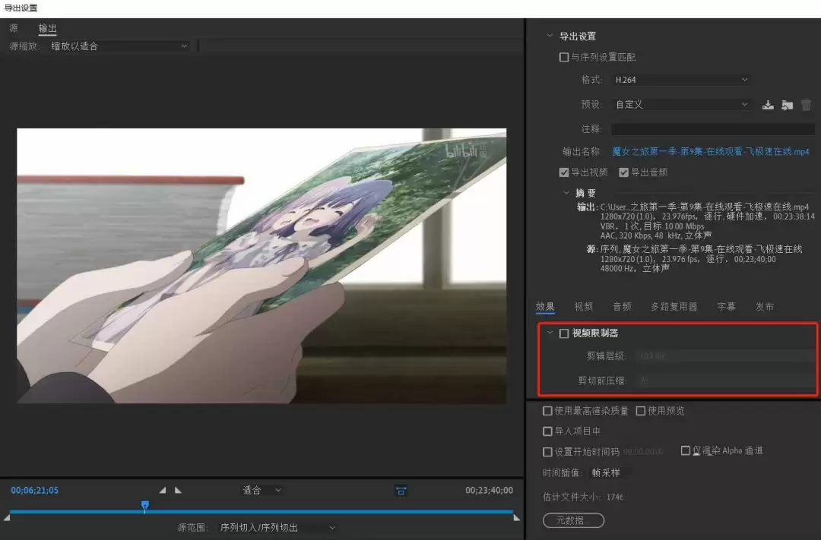Open the source scaling dropdown
Image resolution: width=821 pixels, height=540 pixels.
pyautogui.click(x=119, y=46)
